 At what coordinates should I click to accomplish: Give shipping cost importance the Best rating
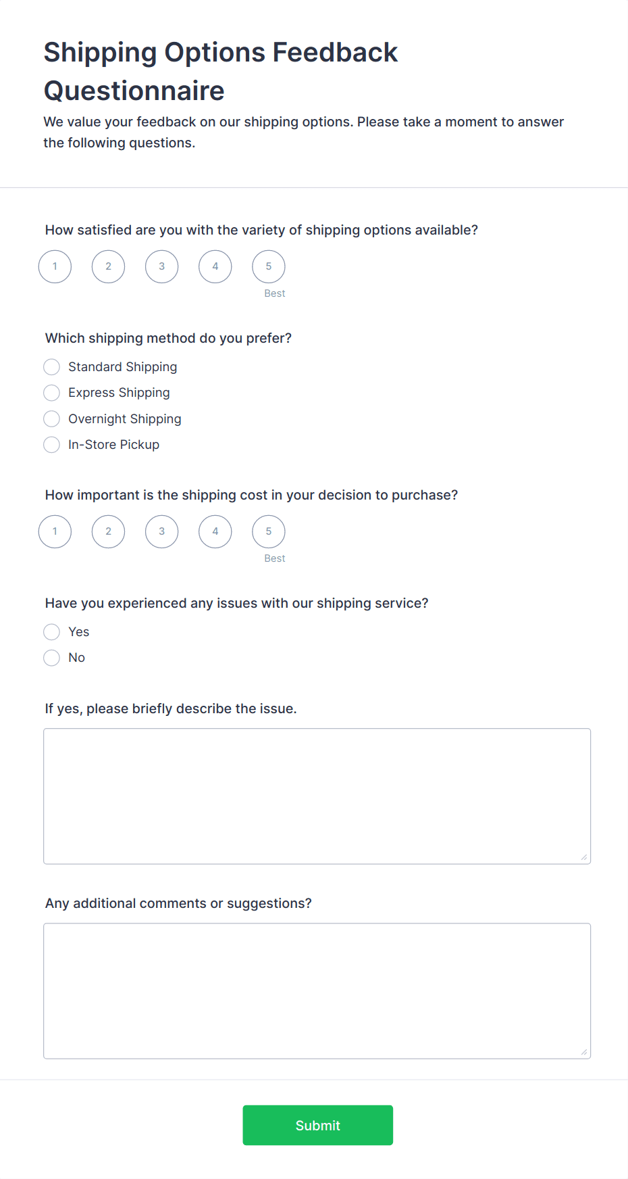(x=268, y=531)
